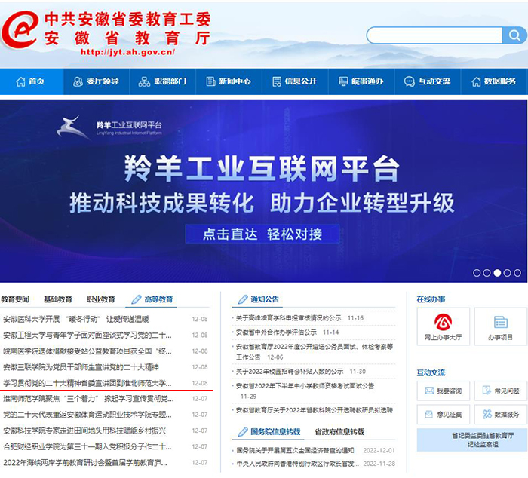
Task: Select the second carousel dot
Action: point(487,273)
